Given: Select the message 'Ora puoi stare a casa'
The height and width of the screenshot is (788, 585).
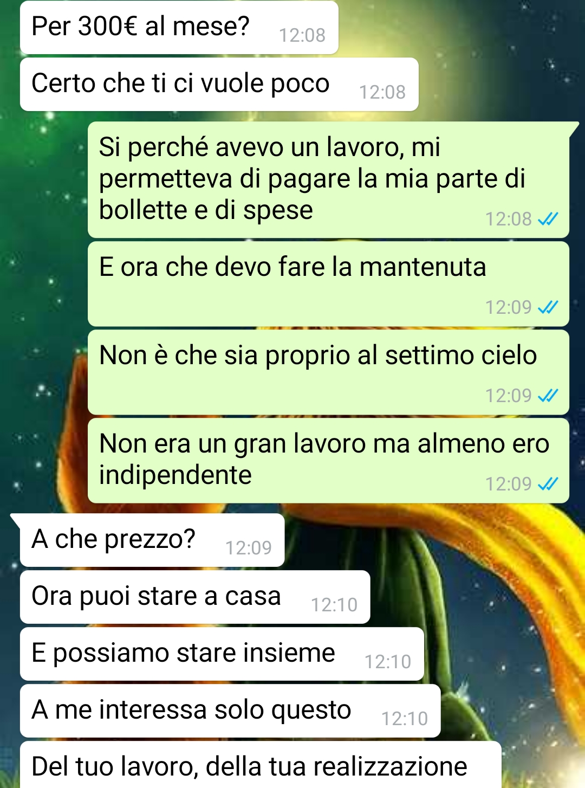Looking at the screenshot, I should coord(195,597).
